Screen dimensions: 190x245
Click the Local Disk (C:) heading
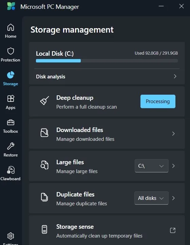[x=55, y=54]
